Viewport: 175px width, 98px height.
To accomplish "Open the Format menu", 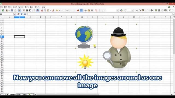I will pyautogui.click(x=21, y=7).
